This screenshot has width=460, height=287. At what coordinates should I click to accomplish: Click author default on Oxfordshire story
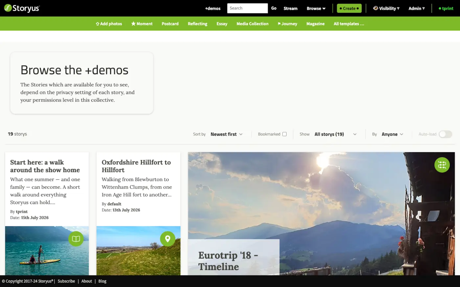[114, 204]
